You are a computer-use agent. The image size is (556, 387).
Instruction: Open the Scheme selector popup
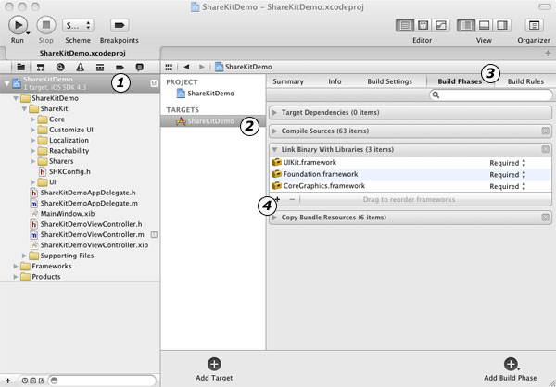pos(78,26)
